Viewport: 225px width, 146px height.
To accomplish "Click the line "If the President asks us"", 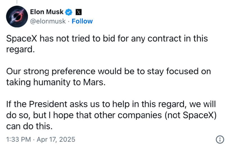I will coord(111,104).
